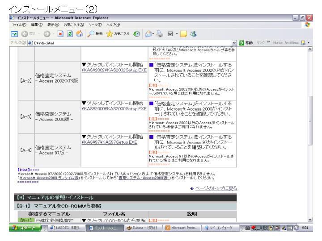Refresh the page with green arrows icon
322x241 pixels.
pyautogui.click(x=70, y=34)
